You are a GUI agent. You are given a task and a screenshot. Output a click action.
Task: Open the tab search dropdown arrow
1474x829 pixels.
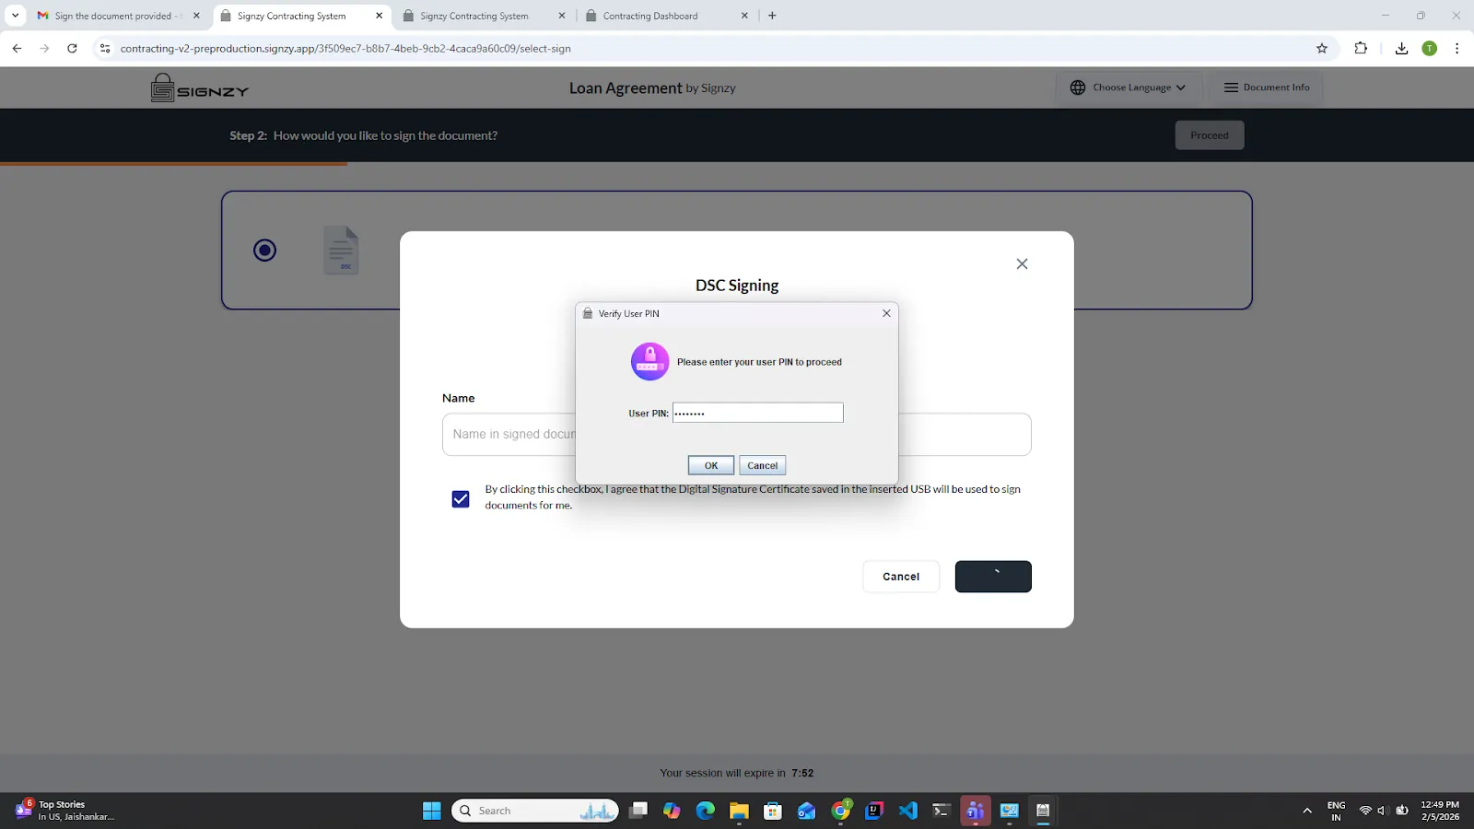click(x=15, y=16)
